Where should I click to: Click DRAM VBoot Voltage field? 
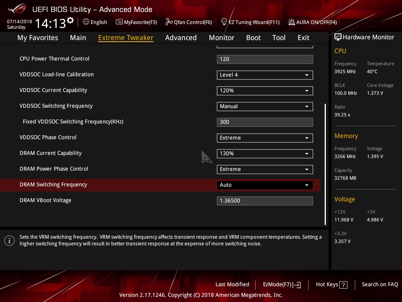265,201
